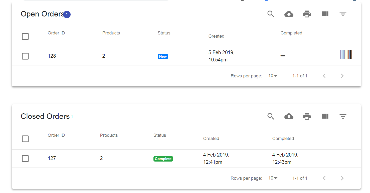Click the Complete status badge on order 127
370x193 pixels.
pos(163,159)
